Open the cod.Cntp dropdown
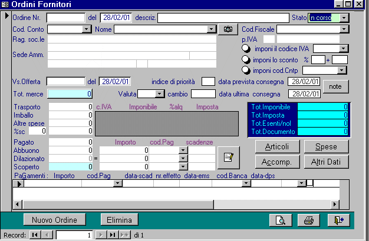 click(x=341, y=70)
